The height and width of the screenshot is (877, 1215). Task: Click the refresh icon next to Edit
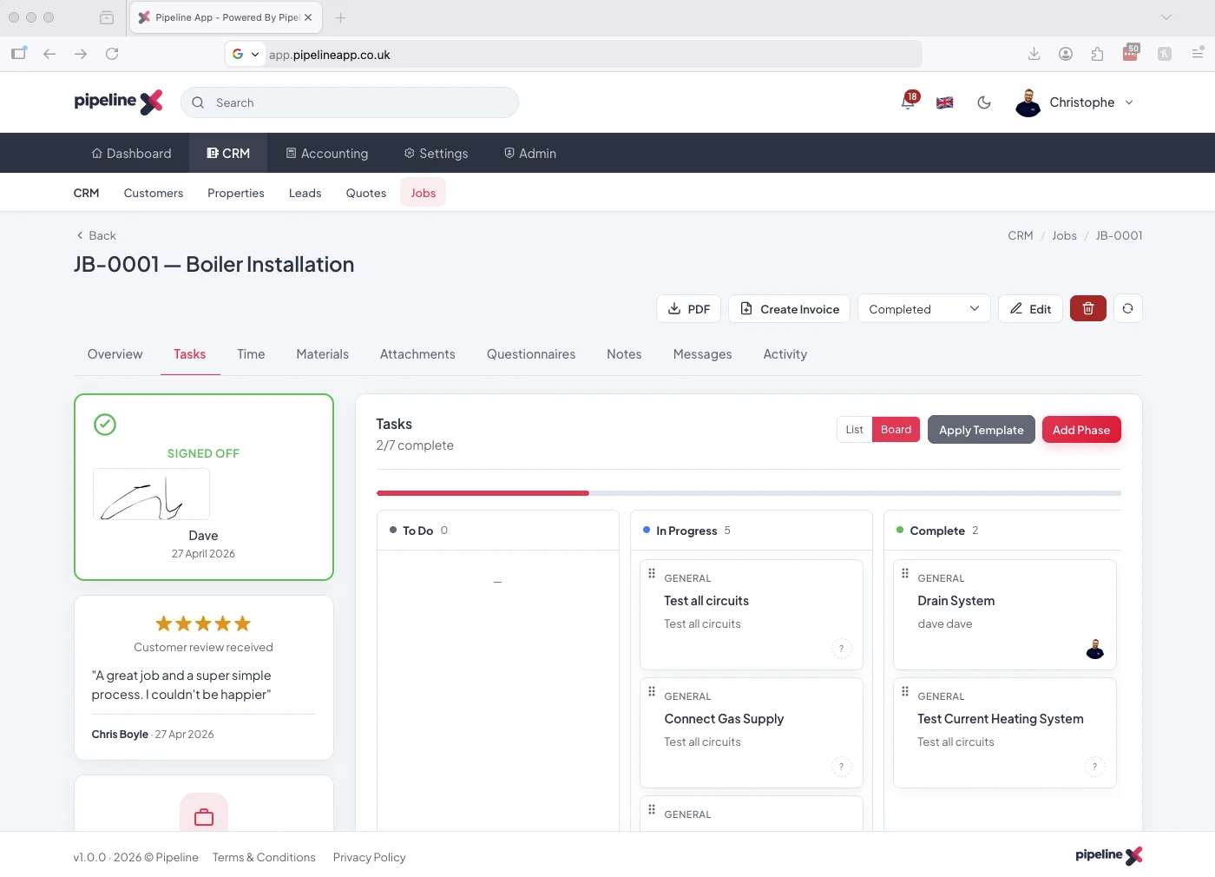1128,308
